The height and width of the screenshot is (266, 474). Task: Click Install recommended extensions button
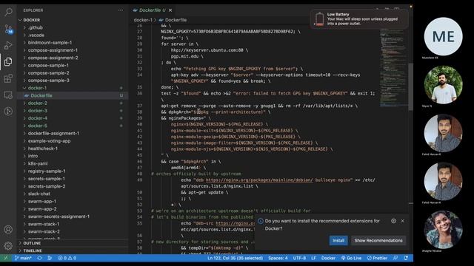[338, 241]
